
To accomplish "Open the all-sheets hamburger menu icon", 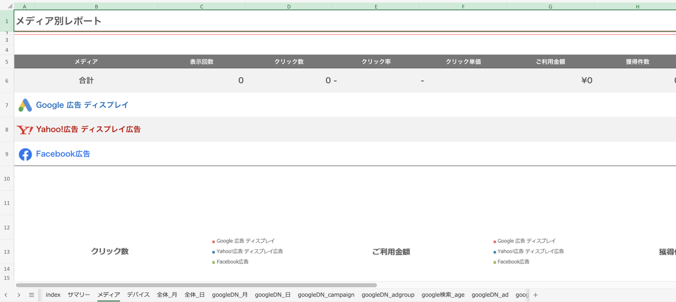I will click(x=31, y=295).
